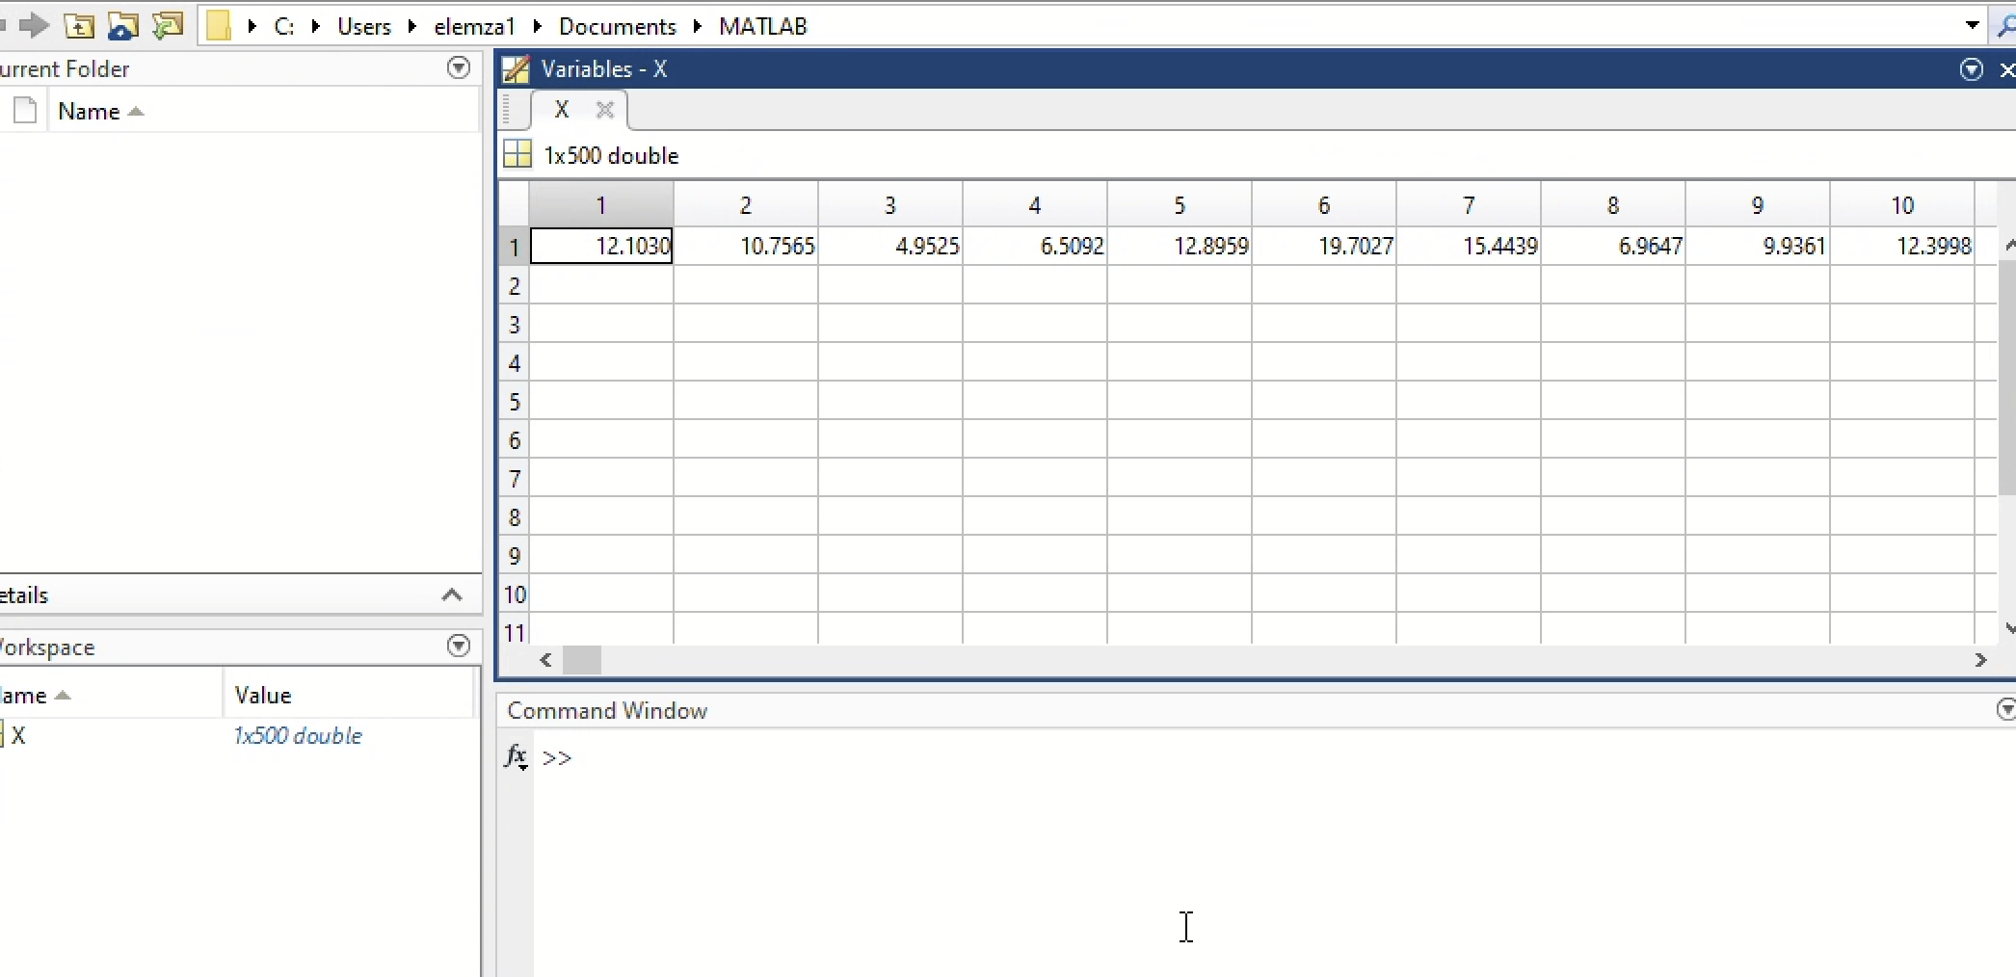Select the X tab in Variables editor
2016x977 pixels.
tap(562, 110)
